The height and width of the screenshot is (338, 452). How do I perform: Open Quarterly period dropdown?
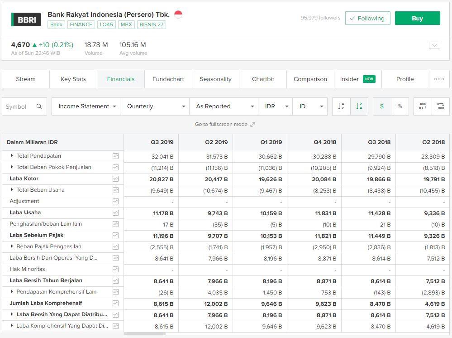coord(155,106)
